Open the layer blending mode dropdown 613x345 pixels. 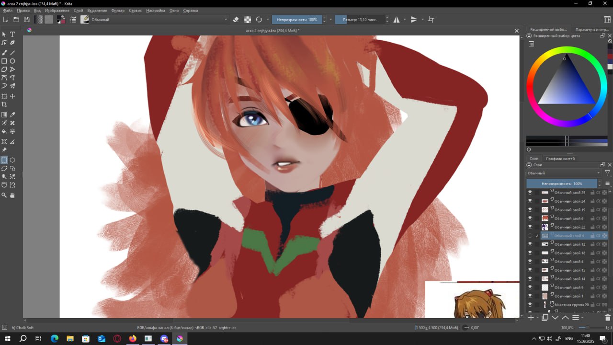(x=564, y=173)
